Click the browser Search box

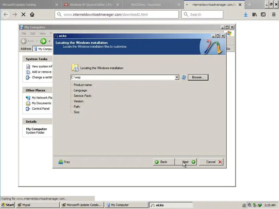(202, 14)
